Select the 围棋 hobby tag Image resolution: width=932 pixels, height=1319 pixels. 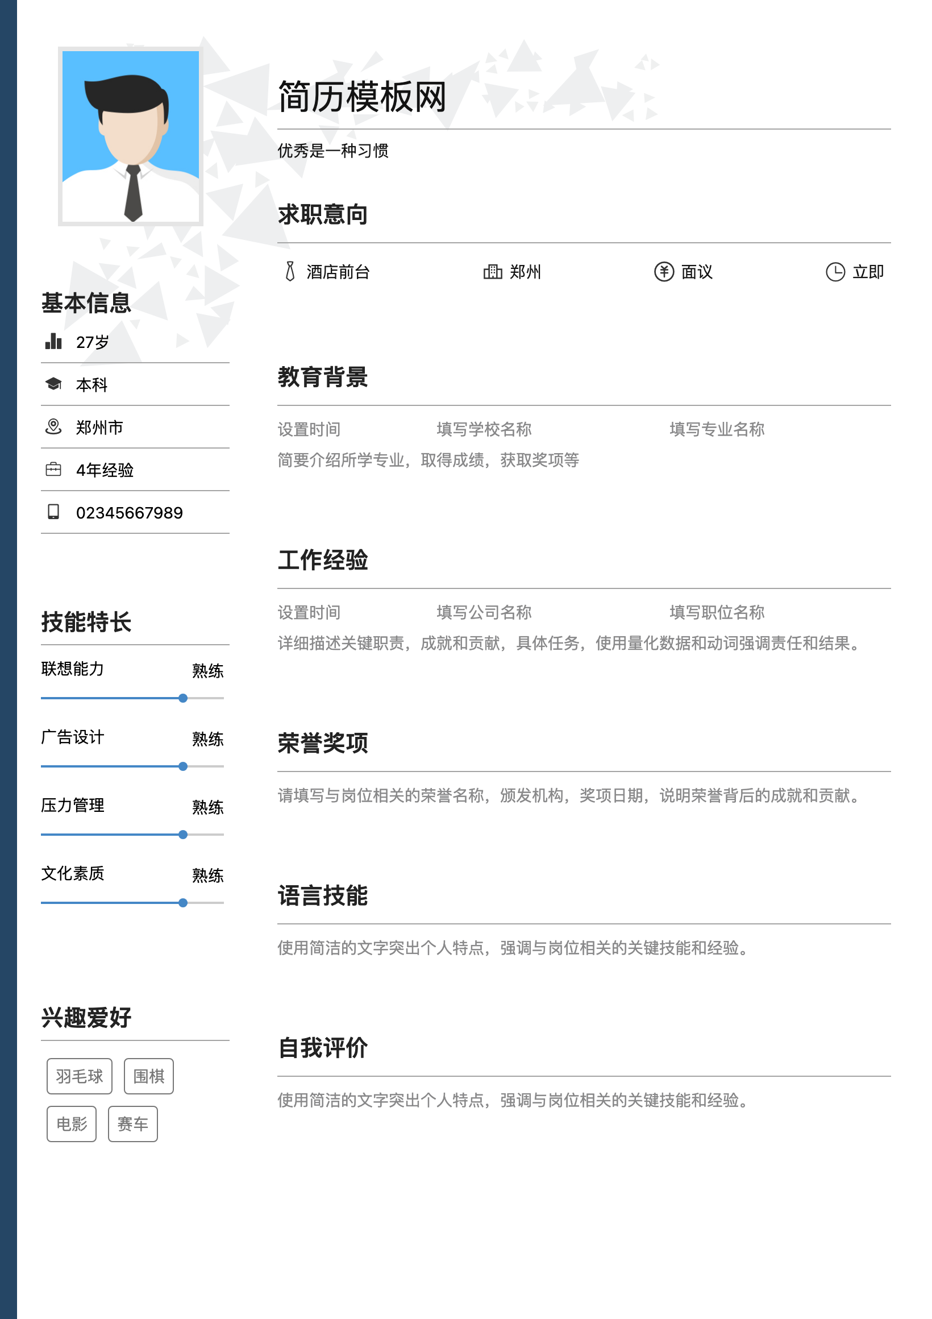click(x=149, y=1076)
